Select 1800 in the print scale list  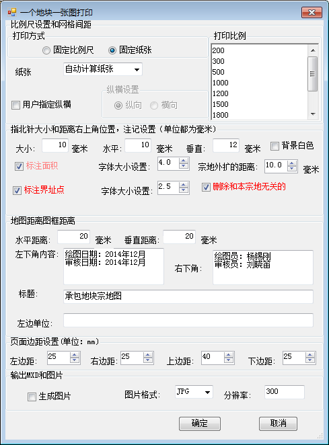point(260,115)
